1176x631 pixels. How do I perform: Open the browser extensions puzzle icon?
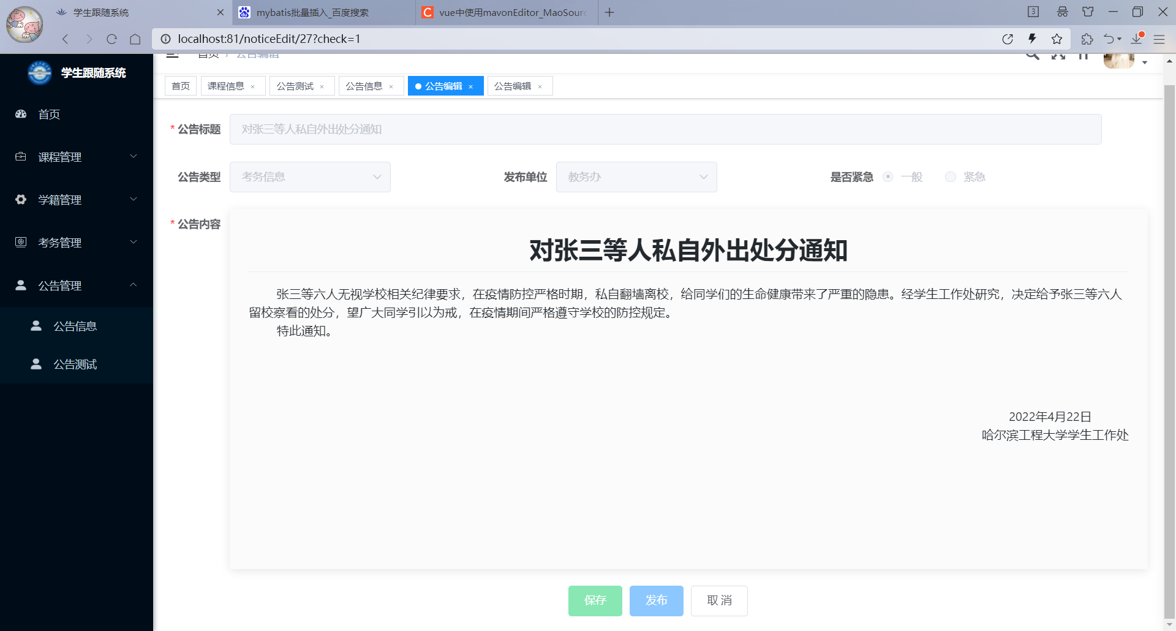[x=1087, y=39]
